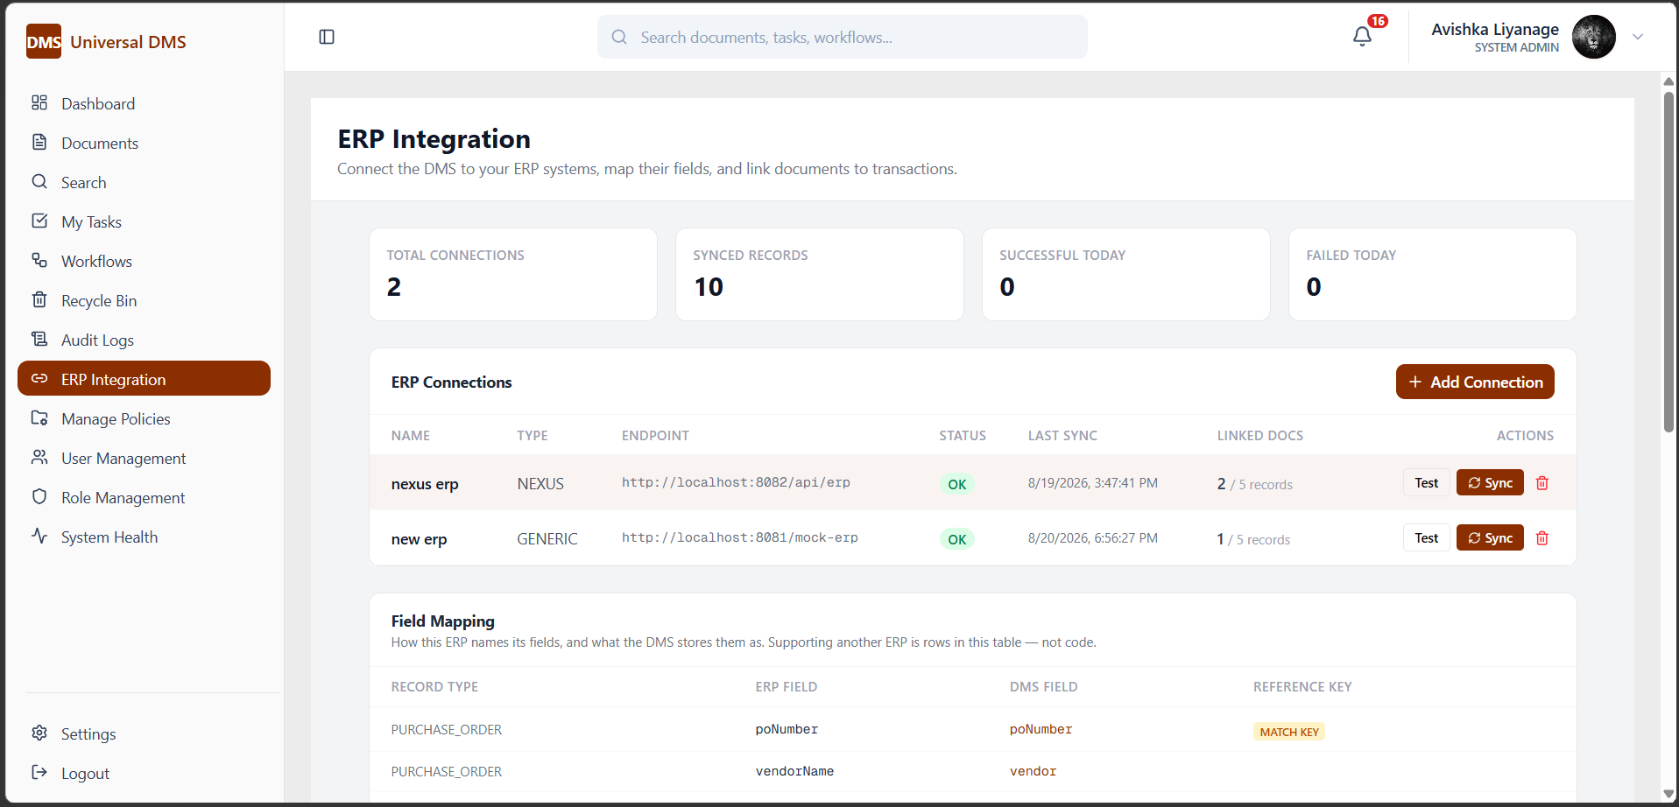The width and height of the screenshot is (1679, 807).
Task: Go to My Tasks
Action: click(x=144, y=221)
